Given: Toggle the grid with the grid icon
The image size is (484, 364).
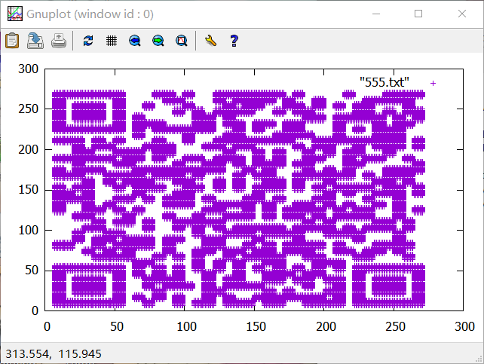Looking at the screenshot, I should (112, 41).
